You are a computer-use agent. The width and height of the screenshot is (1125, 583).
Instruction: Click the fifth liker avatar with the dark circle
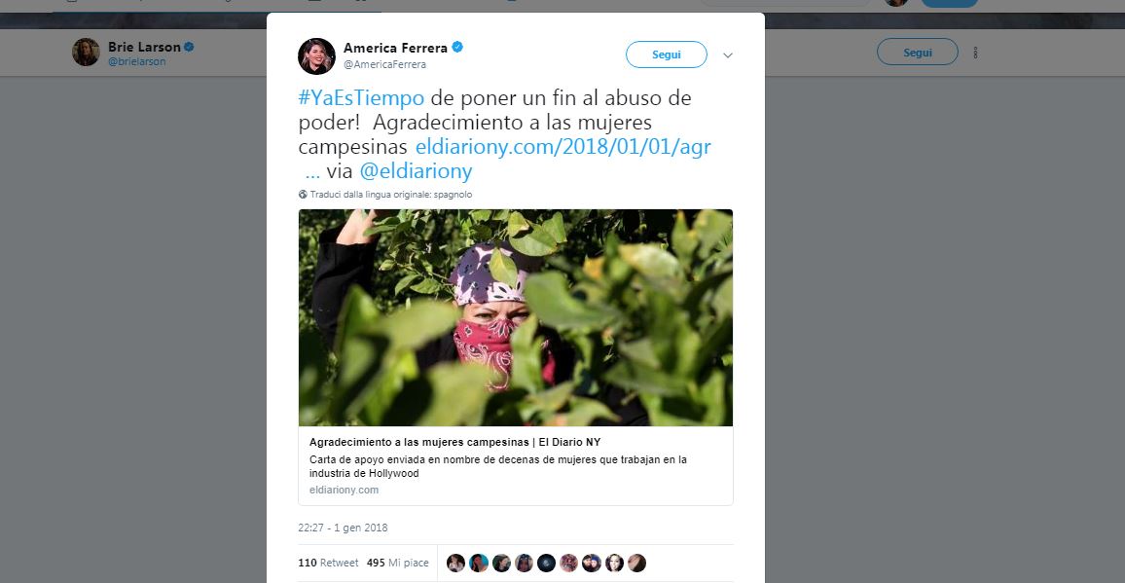[546, 563]
